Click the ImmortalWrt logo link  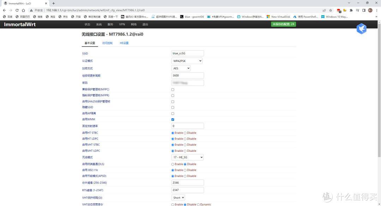click(20, 24)
